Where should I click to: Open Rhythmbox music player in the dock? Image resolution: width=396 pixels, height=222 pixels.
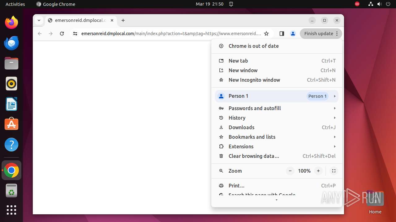[11, 84]
